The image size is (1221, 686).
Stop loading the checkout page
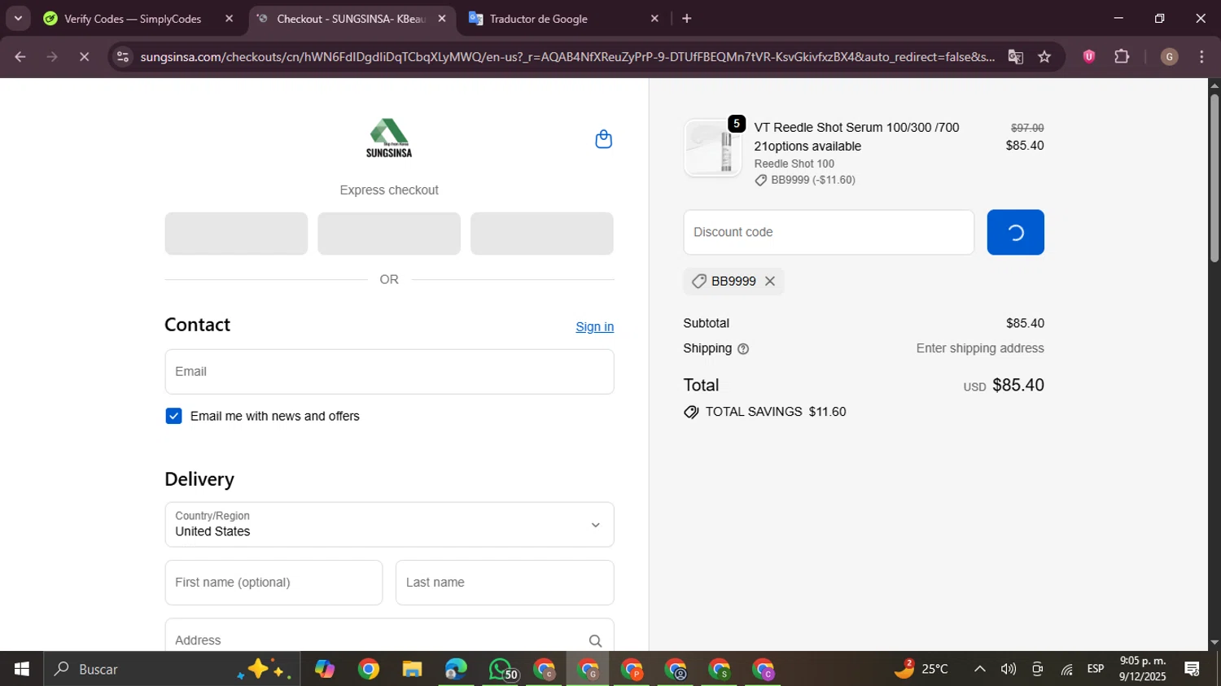coord(84,57)
